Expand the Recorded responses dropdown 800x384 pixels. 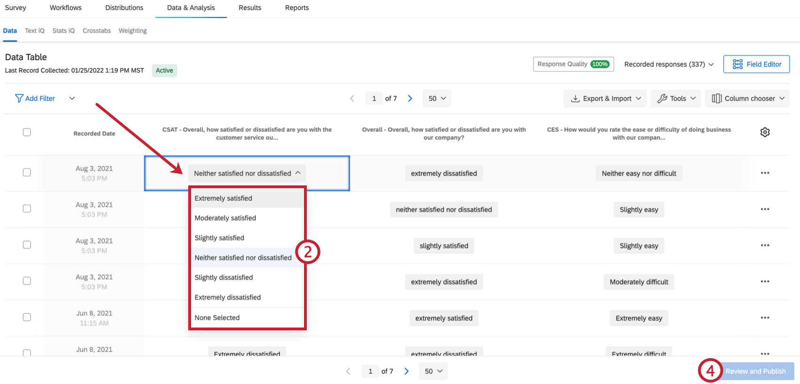[x=669, y=64]
